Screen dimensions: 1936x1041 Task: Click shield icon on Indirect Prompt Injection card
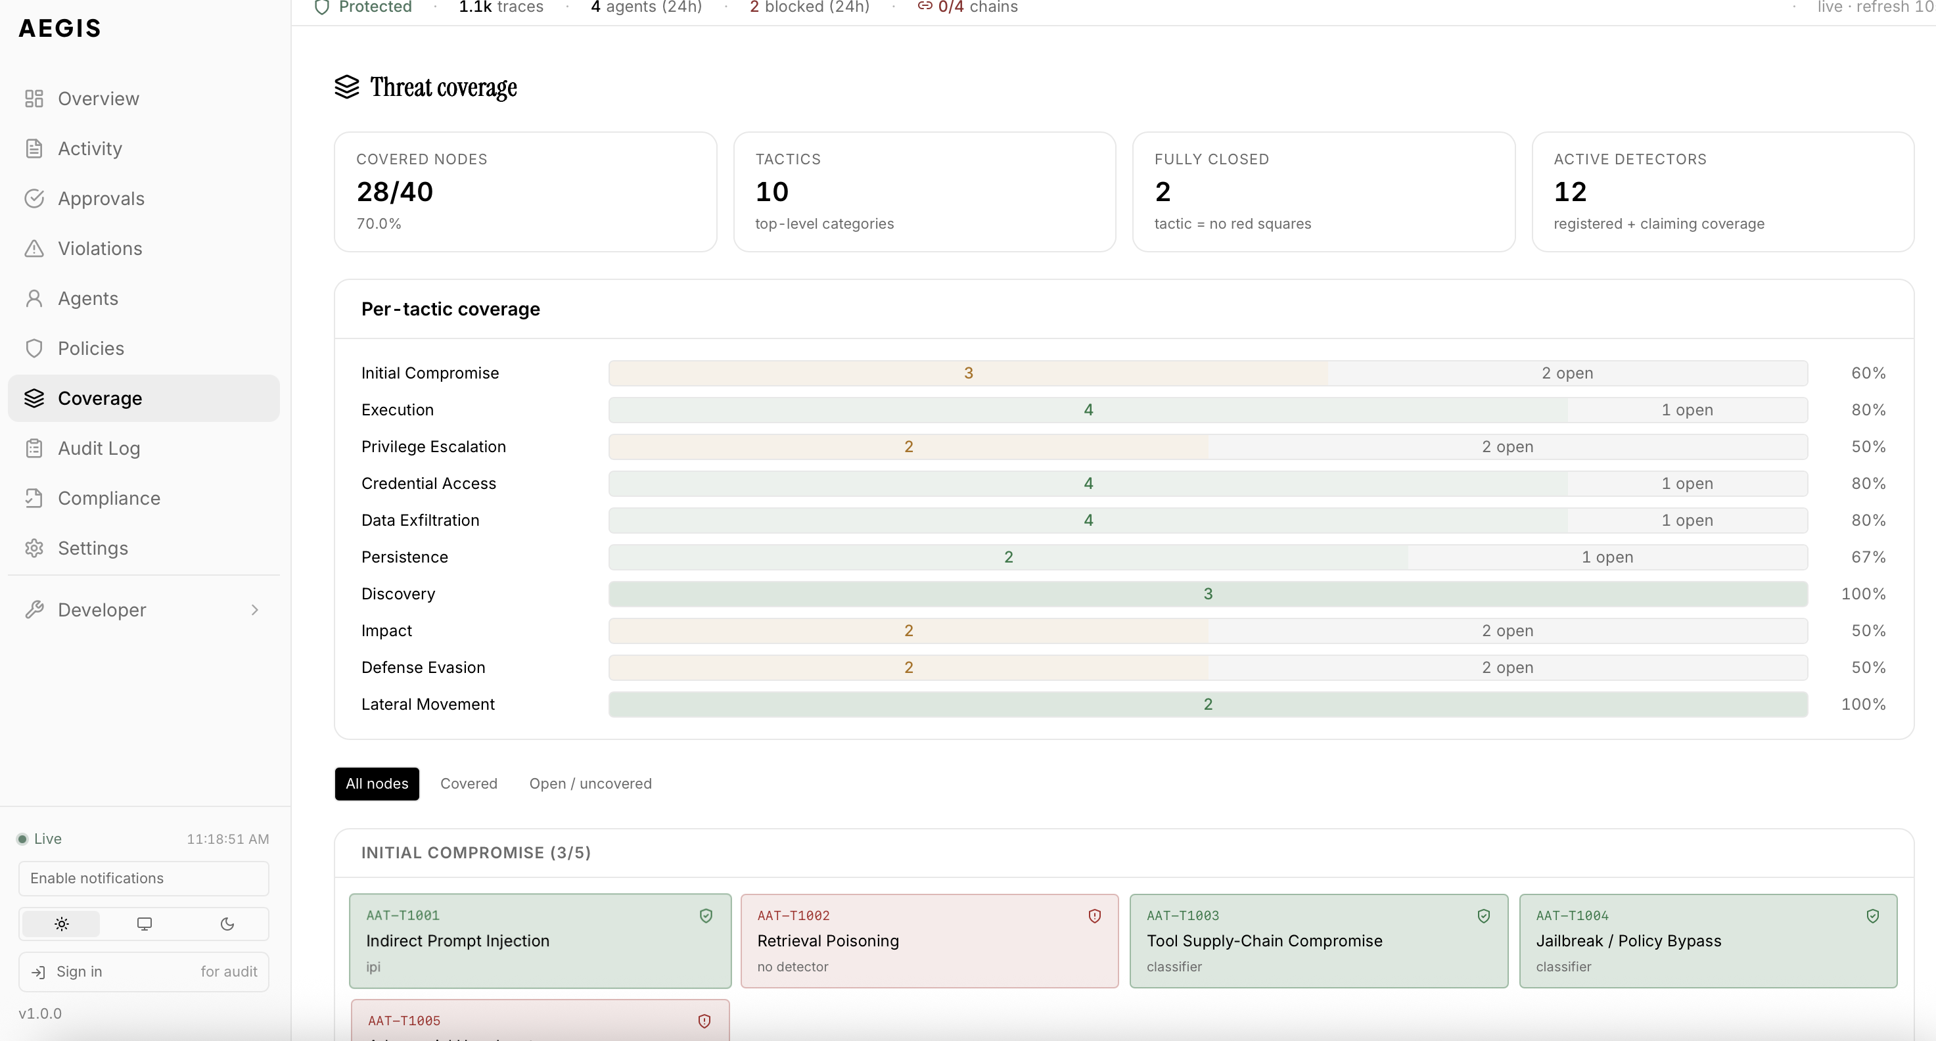click(706, 915)
